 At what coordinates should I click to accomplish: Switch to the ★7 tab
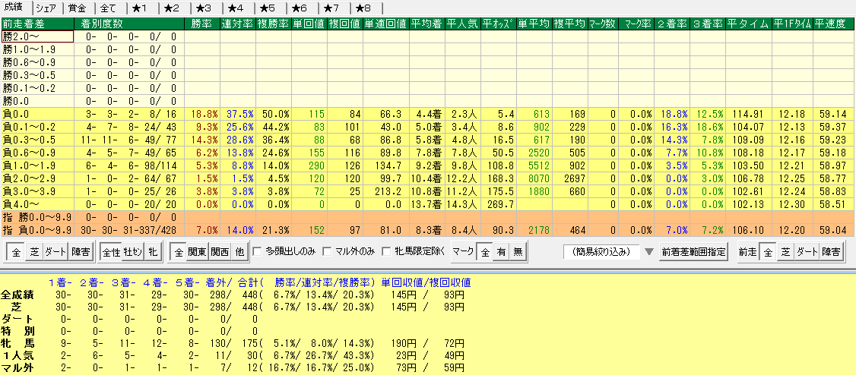point(332,8)
